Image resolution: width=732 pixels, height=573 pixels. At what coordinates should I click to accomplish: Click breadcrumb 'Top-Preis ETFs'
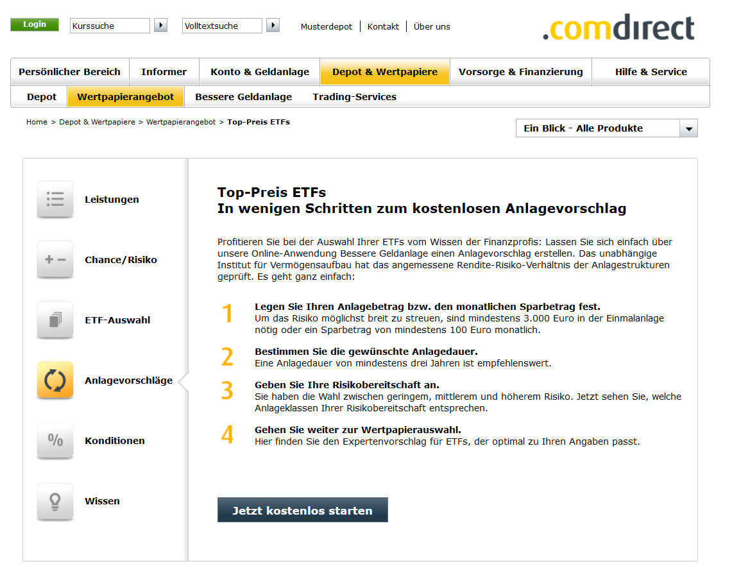pyautogui.click(x=259, y=122)
